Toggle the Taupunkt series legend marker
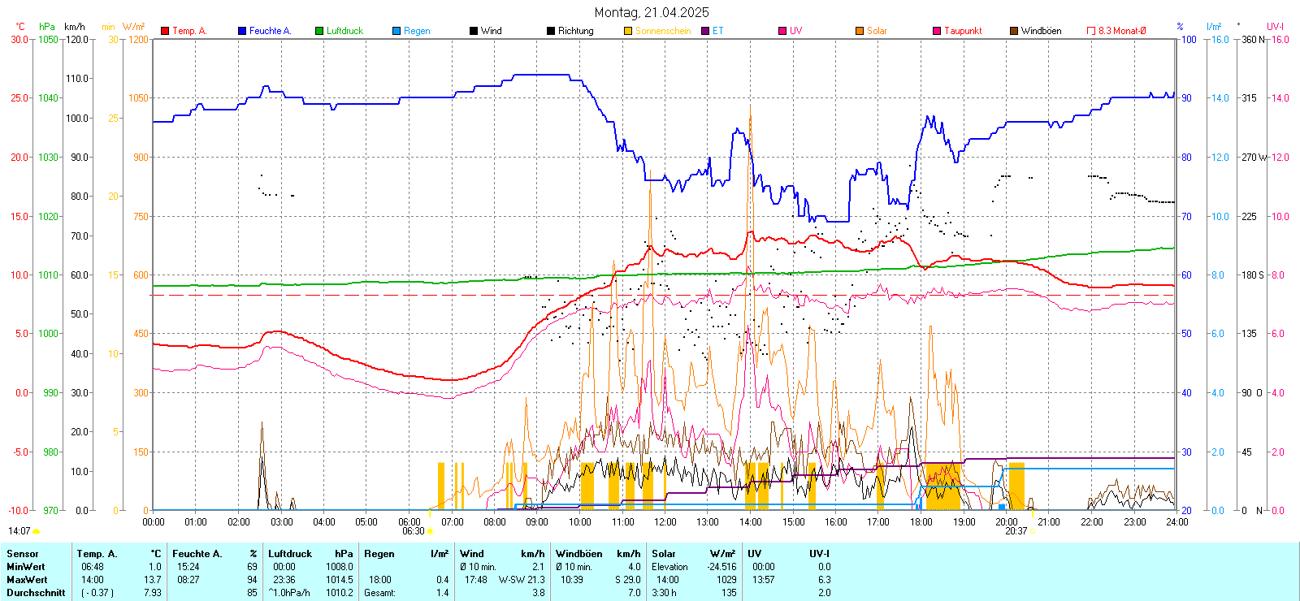The image size is (1300, 601). tap(937, 31)
